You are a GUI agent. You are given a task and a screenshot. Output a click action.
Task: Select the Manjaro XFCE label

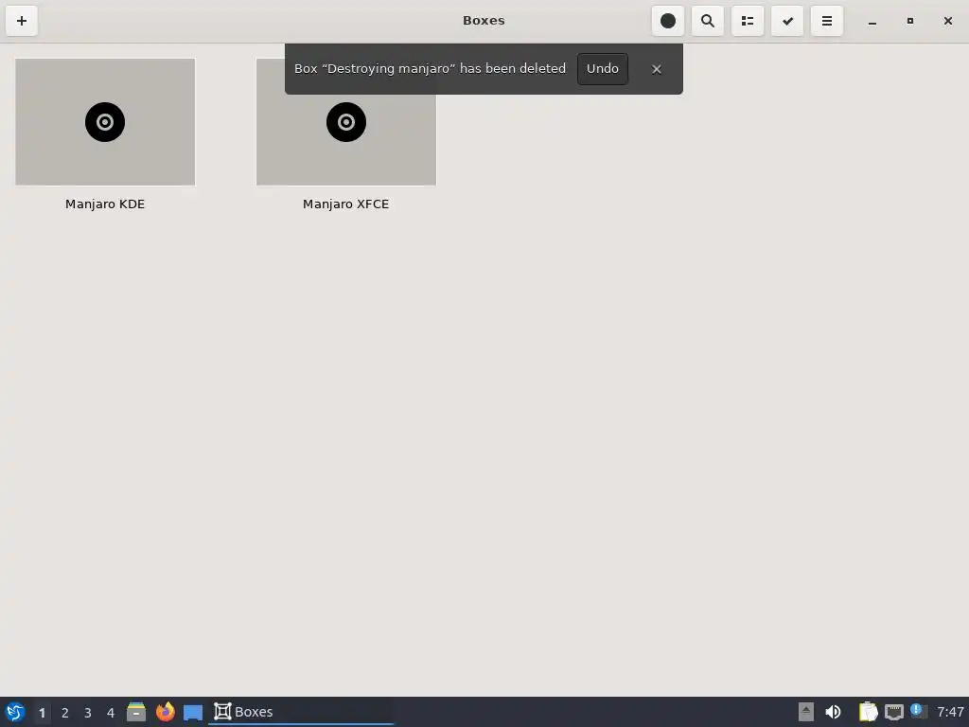point(346,204)
